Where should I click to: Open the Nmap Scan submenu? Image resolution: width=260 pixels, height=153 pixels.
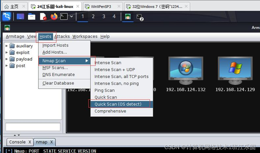pyautogui.click(x=64, y=61)
